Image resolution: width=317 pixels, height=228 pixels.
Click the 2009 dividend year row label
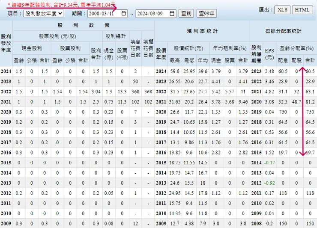6,224
